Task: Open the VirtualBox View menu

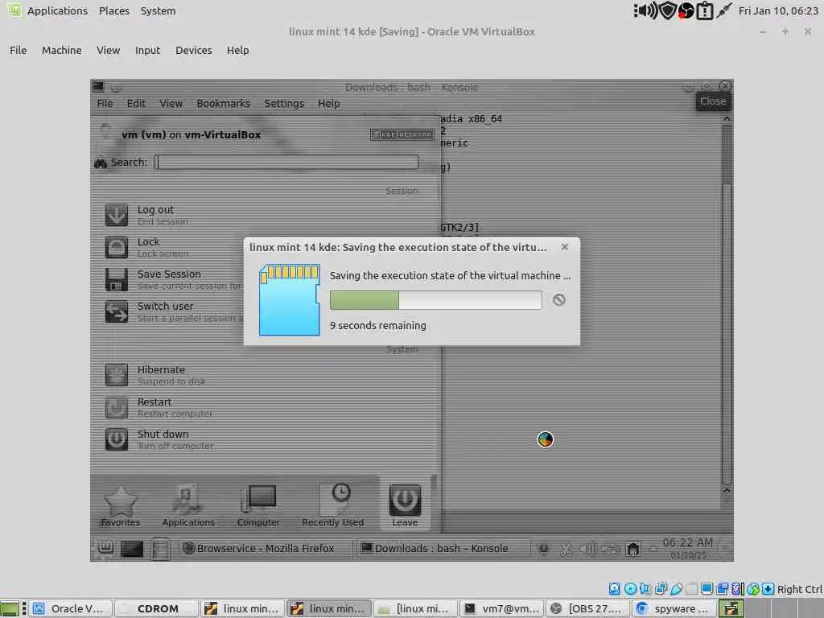Action: [108, 51]
